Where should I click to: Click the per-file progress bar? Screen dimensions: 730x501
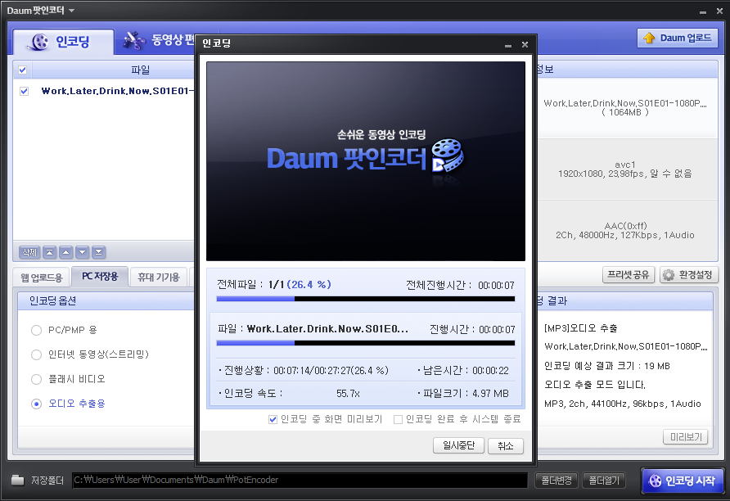(366, 343)
